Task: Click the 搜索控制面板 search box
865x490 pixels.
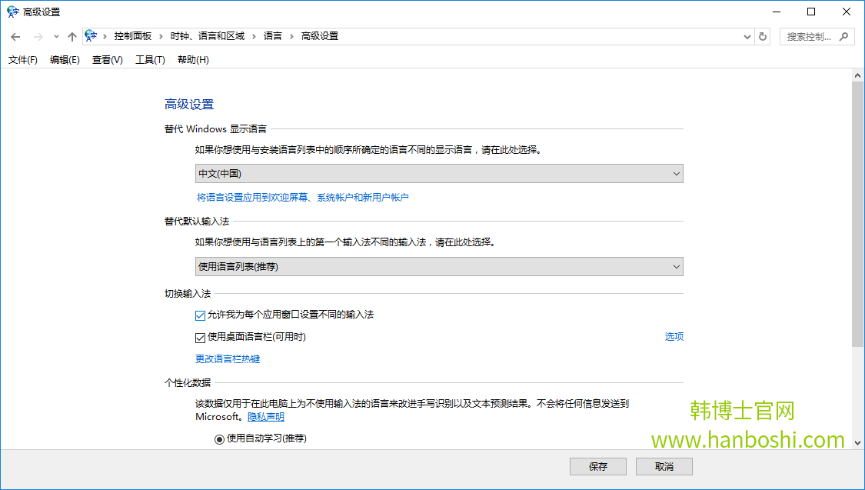Action: click(809, 36)
